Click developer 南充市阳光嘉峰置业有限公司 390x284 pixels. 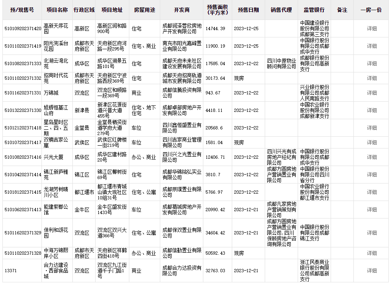(182, 46)
